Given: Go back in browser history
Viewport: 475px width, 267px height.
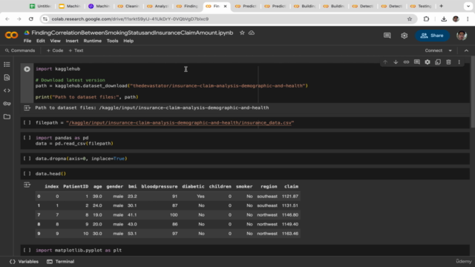Looking at the screenshot, I should pos(7,19).
